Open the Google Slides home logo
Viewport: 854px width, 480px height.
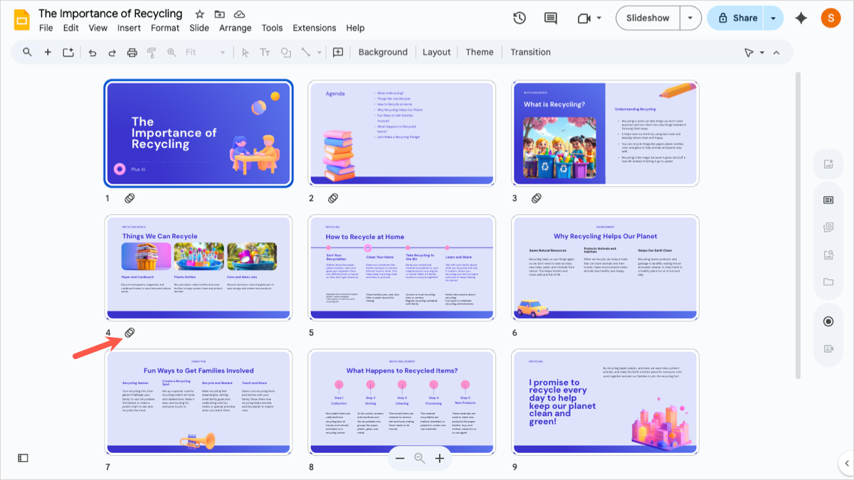point(21,20)
